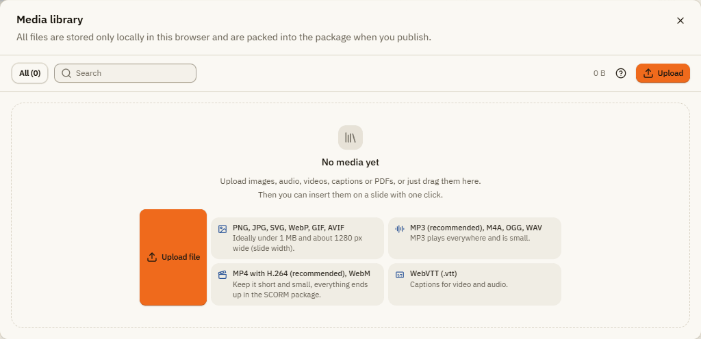Click the "Media library" title

pyautogui.click(x=49, y=20)
